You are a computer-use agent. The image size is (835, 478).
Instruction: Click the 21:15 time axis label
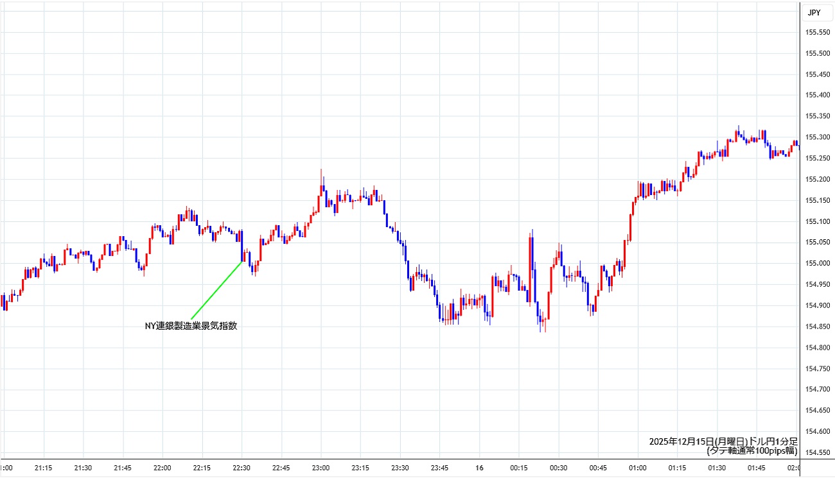pos(44,468)
